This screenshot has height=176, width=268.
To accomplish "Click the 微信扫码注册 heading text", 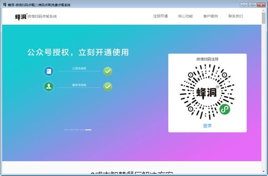I will pos(207,59).
